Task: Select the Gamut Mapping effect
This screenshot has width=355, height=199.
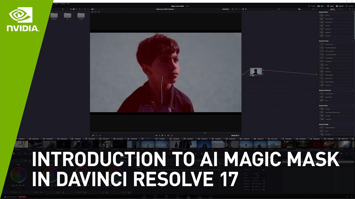Action: pos(336,82)
